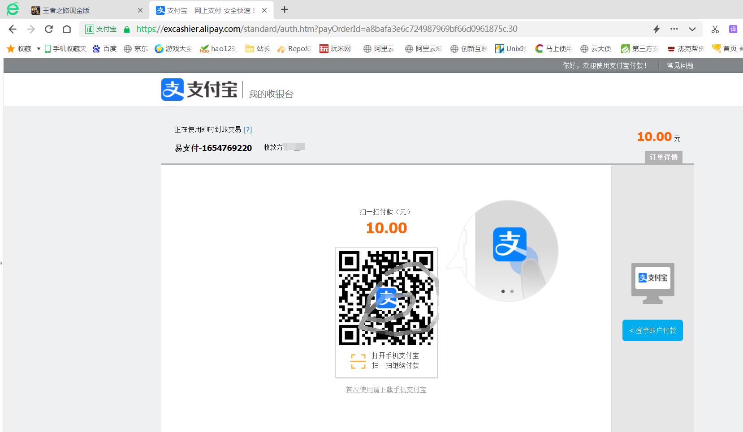The width and height of the screenshot is (743, 432).
Task: Click the lightning speed mode icon
Action: tap(656, 29)
